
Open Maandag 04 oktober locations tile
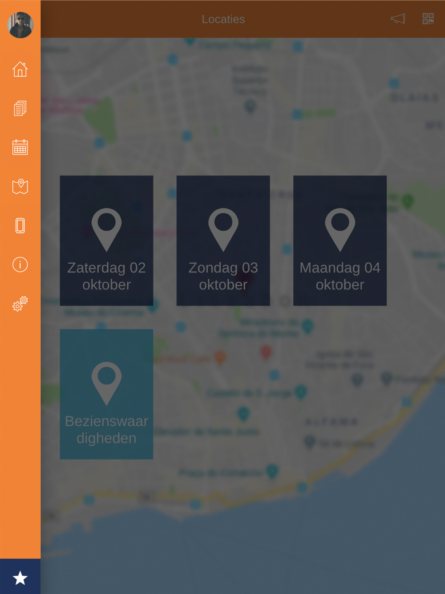click(x=340, y=240)
